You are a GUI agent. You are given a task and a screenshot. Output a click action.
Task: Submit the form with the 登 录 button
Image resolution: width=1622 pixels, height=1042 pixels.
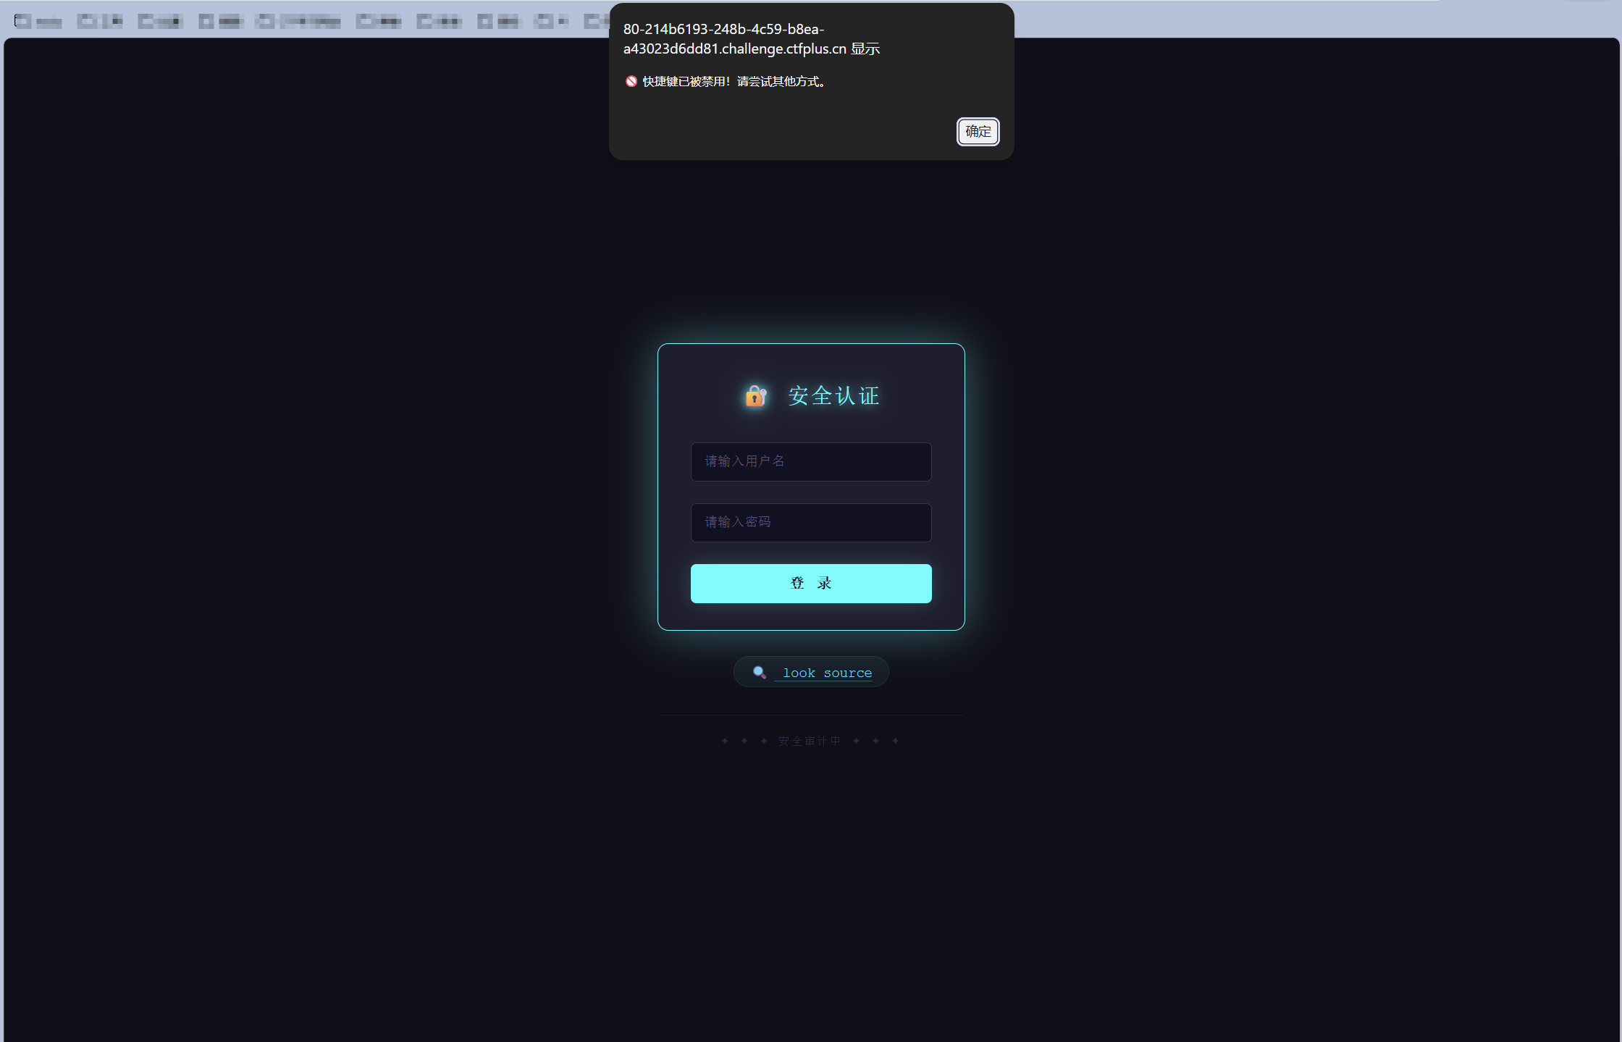coord(811,584)
